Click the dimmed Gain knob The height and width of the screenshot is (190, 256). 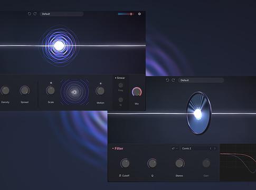[206, 163]
